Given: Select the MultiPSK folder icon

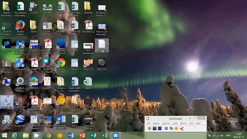Looking at the screenshot, I should [x=88, y=8].
